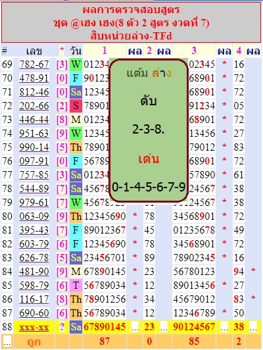Screen dimensions: 263x350
Task: Select the magenta column header 1
Action: 105,51
